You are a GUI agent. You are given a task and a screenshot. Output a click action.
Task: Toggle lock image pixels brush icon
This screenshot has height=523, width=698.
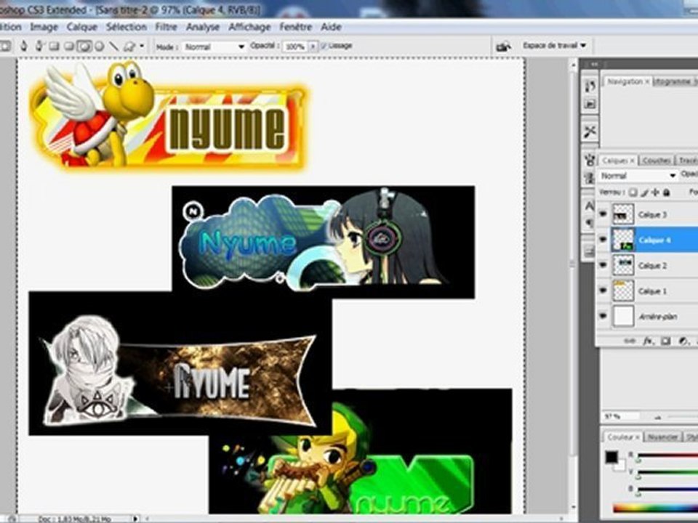coord(645,192)
